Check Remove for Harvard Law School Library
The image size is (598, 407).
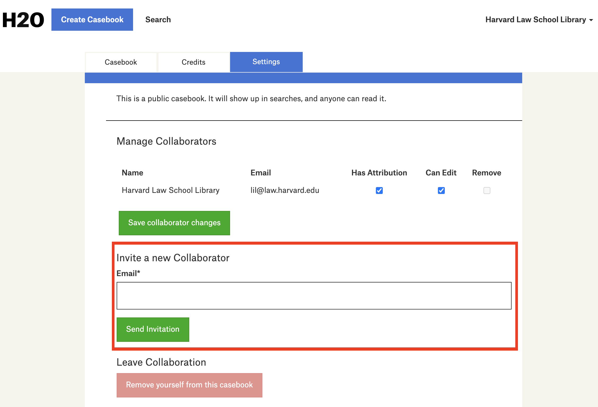click(x=487, y=191)
